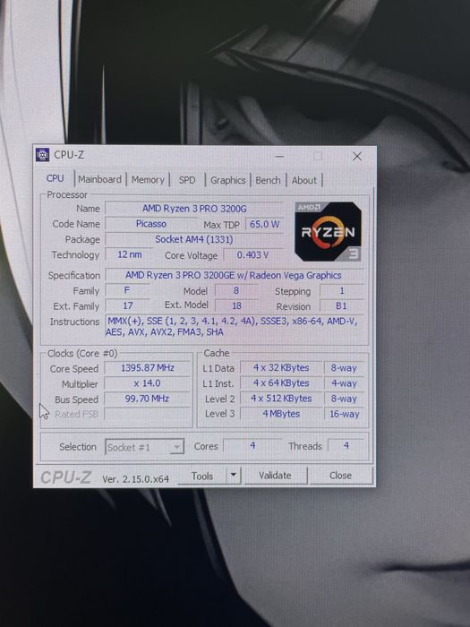This screenshot has width=470, height=627.
Task: Close CPU-Z with the X button
Action: click(x=357, y=157)
